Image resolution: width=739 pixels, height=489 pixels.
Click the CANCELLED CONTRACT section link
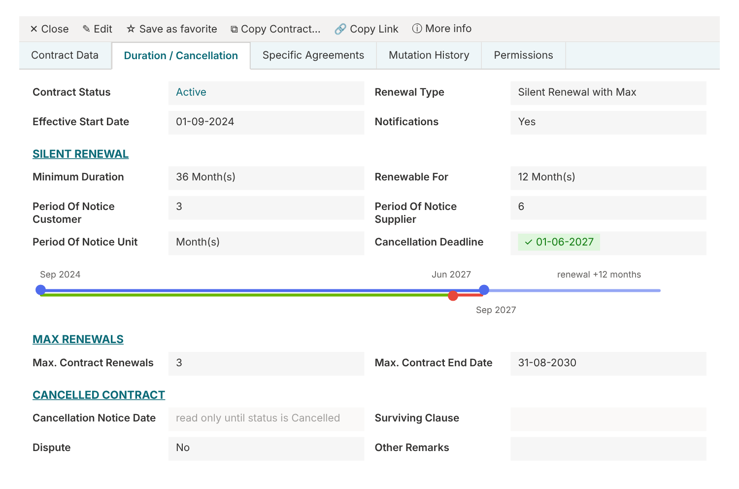[99, 395]
